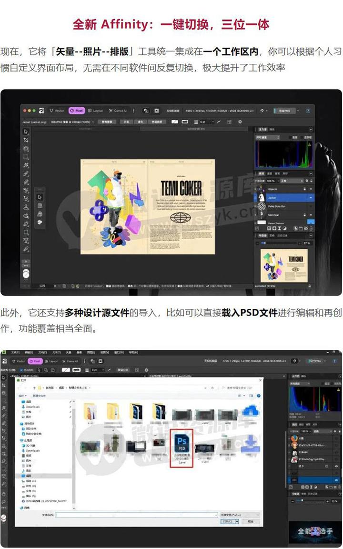Image resolution: width=343 pixels, height=549 pixels.
Task: Click the arrow cursor icon in upper floating tool panel
Action: [x=40, y=197]
